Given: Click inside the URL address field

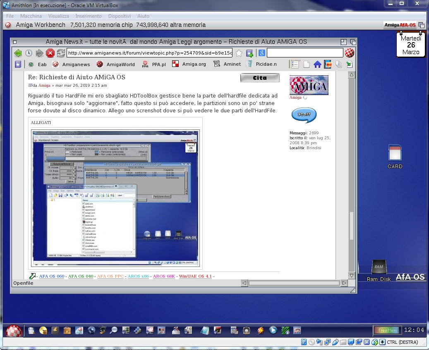Looking at the screenshot, I should click(x=149, y=53).
